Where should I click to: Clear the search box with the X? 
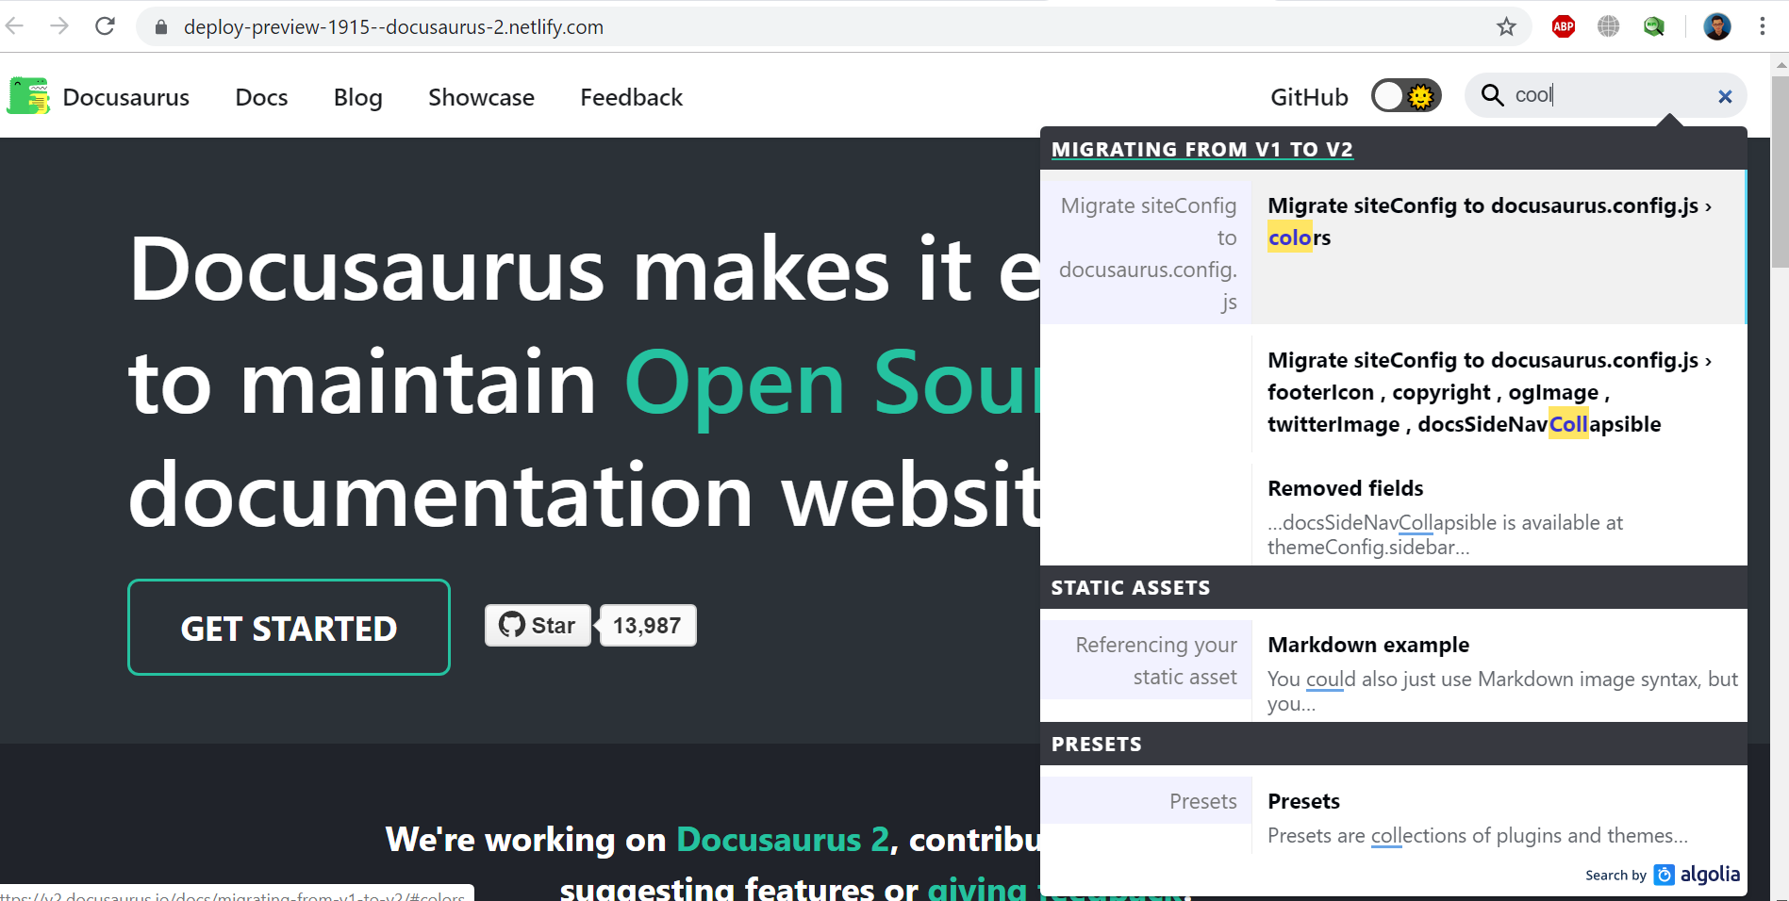click(x=1725, y=96)
